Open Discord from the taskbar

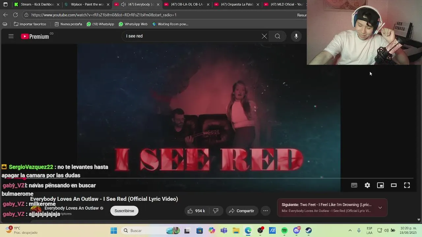coord(296,230)
